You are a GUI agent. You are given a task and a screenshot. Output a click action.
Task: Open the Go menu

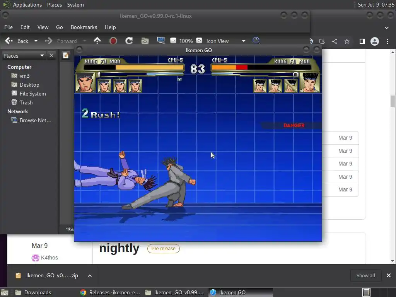[x=59, y=27]
